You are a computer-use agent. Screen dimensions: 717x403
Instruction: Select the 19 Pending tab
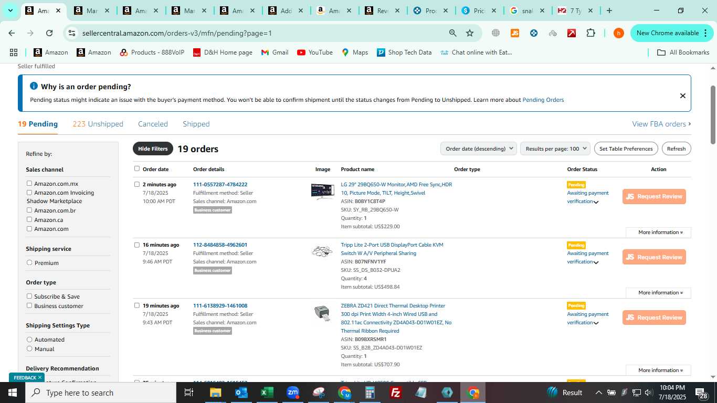38,124
